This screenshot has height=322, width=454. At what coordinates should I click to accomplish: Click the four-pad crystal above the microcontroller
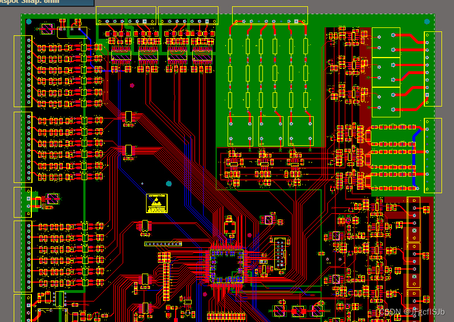[230, 228]
